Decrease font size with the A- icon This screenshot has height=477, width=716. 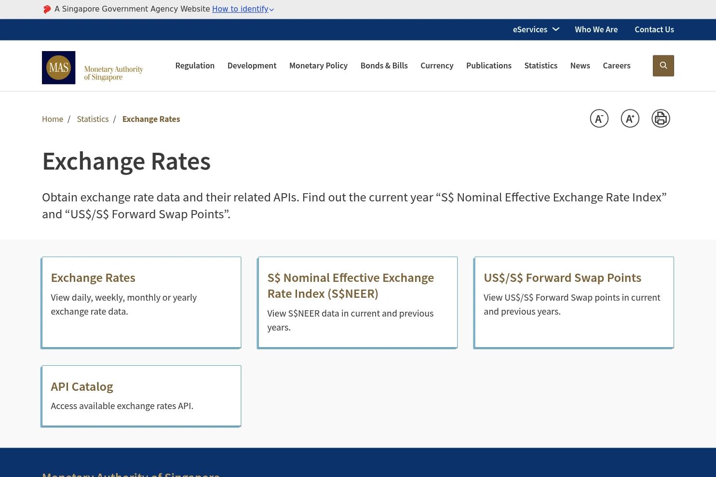coord(599,119)
